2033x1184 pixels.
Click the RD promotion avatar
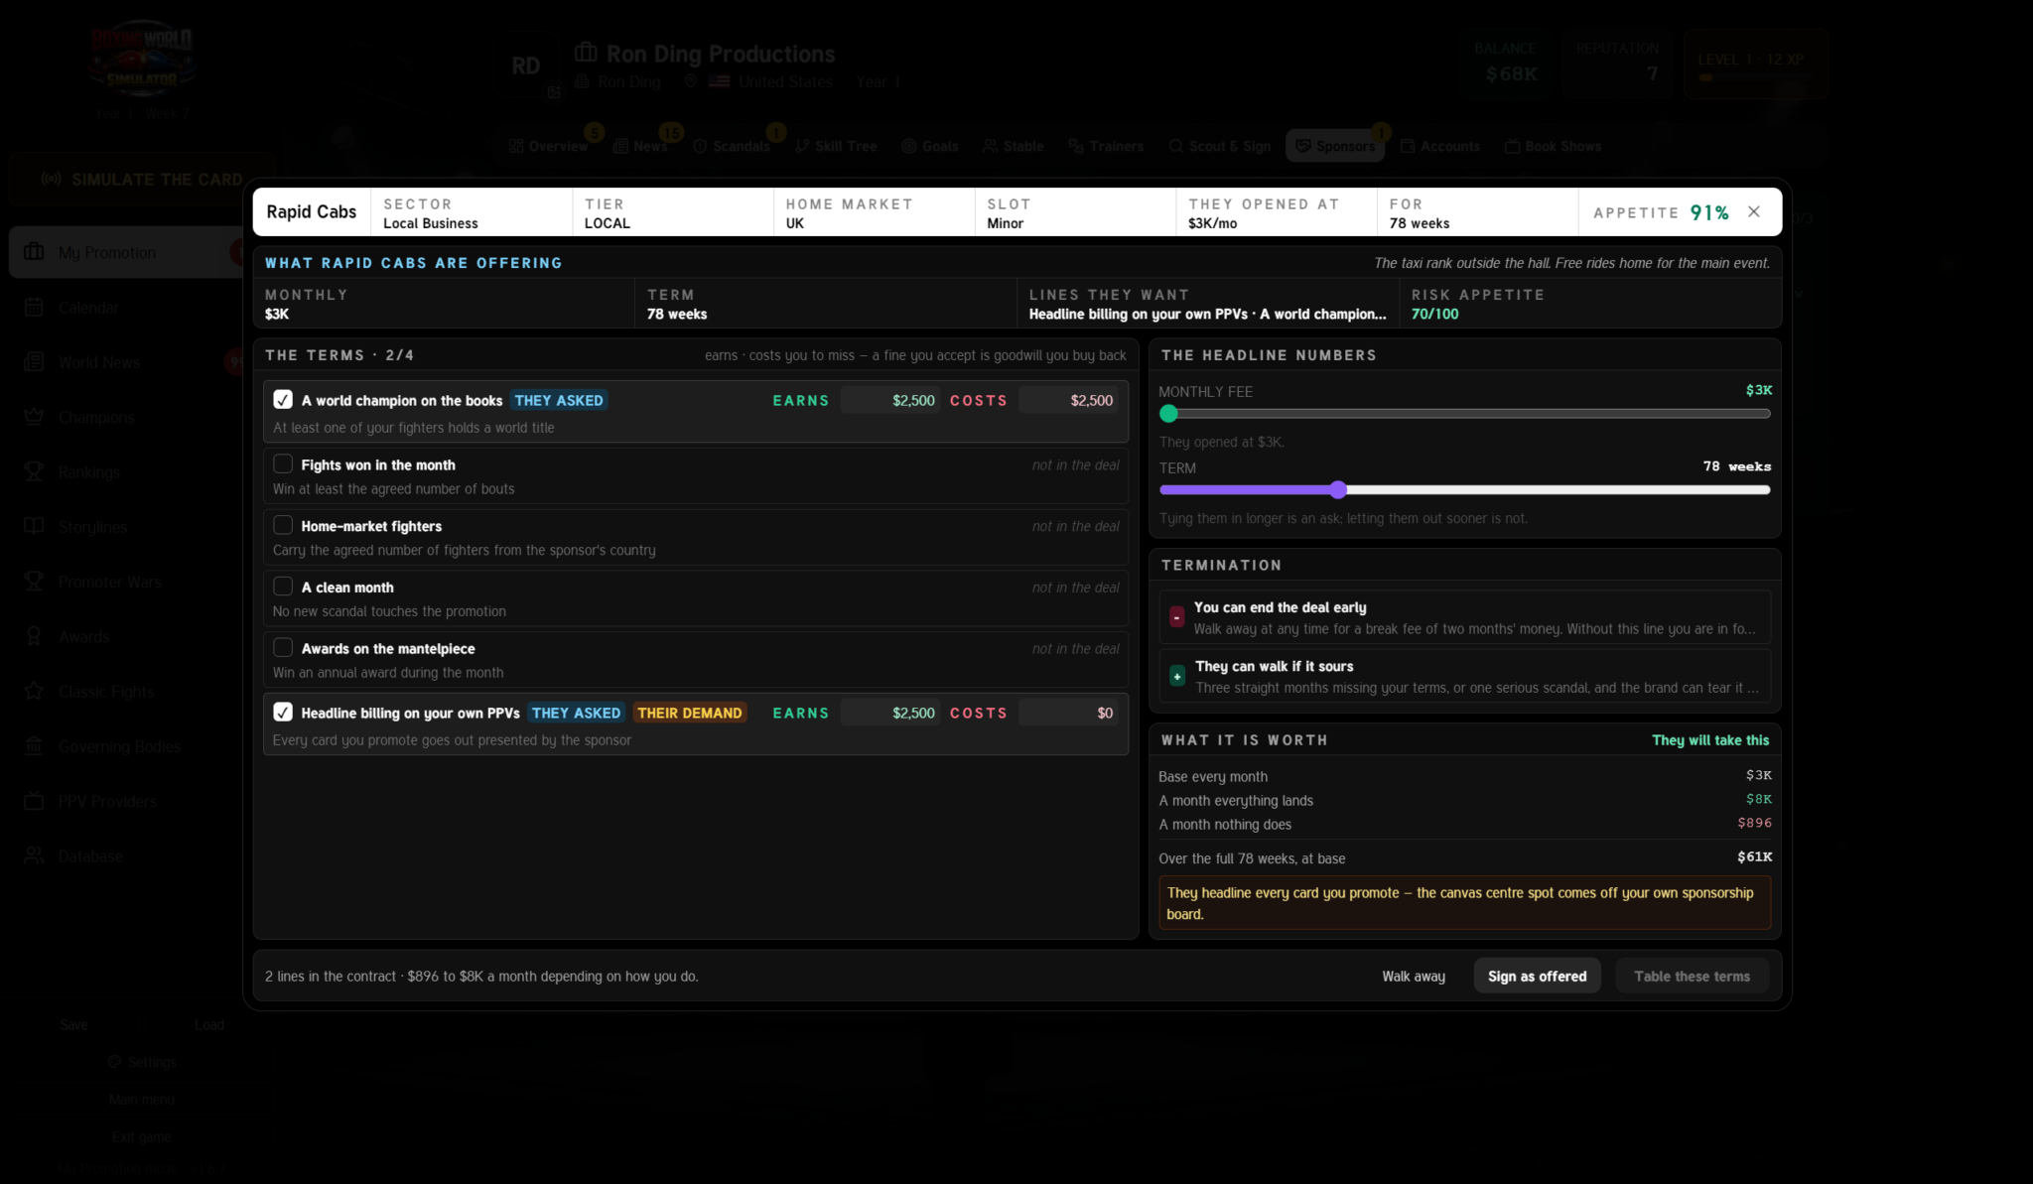click(x=526, y=66)
